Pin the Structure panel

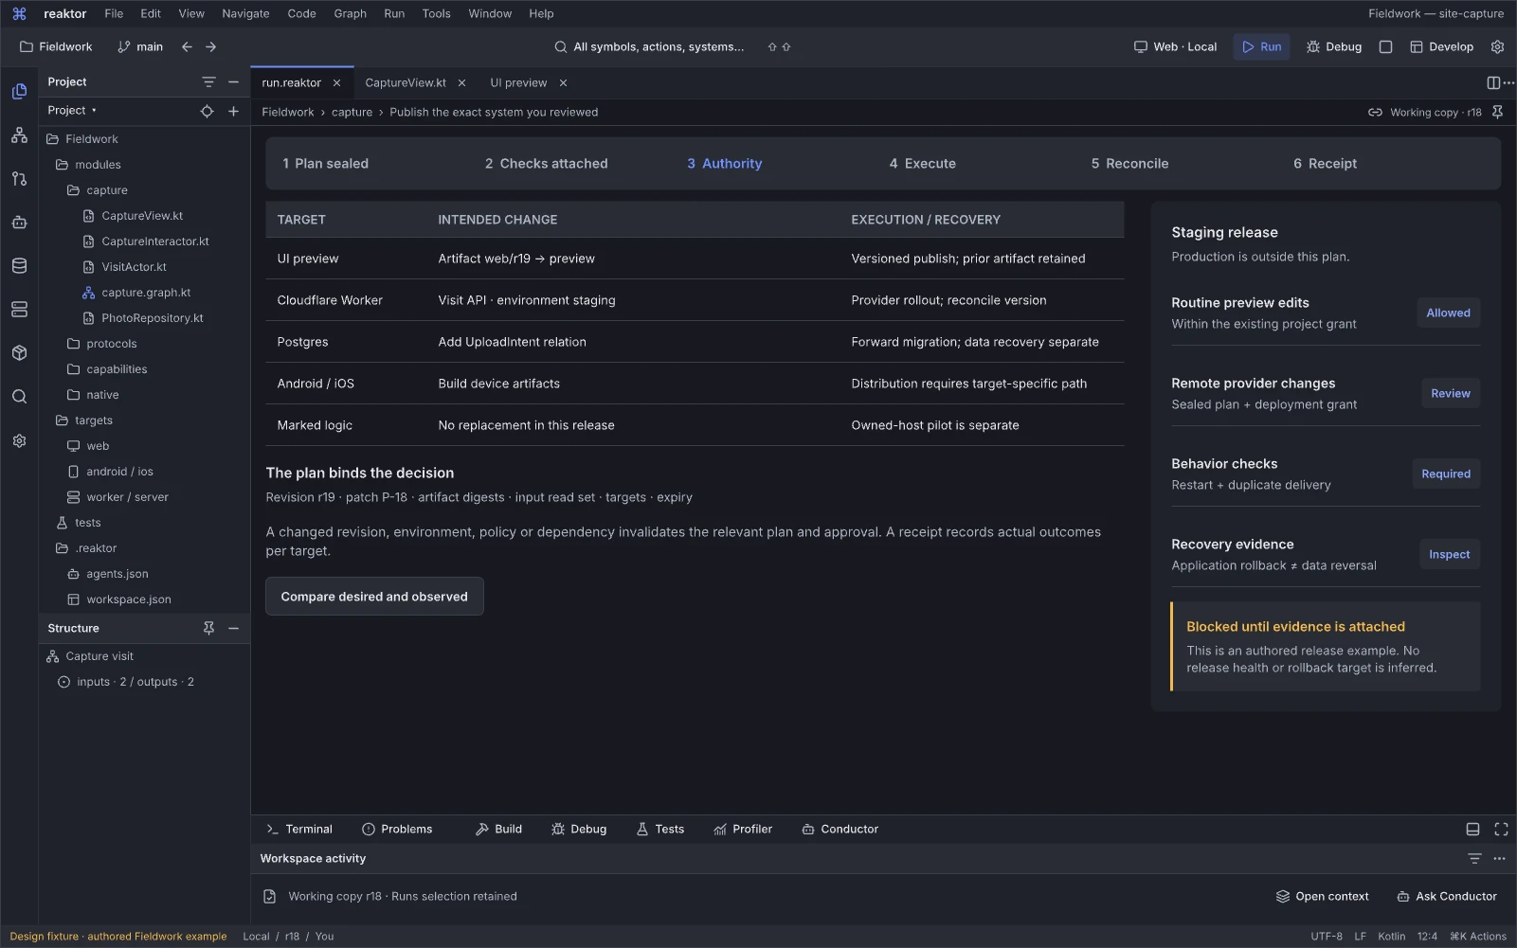208,628
